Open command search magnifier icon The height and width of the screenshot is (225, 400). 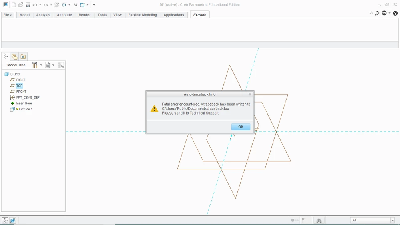(377, 13)
